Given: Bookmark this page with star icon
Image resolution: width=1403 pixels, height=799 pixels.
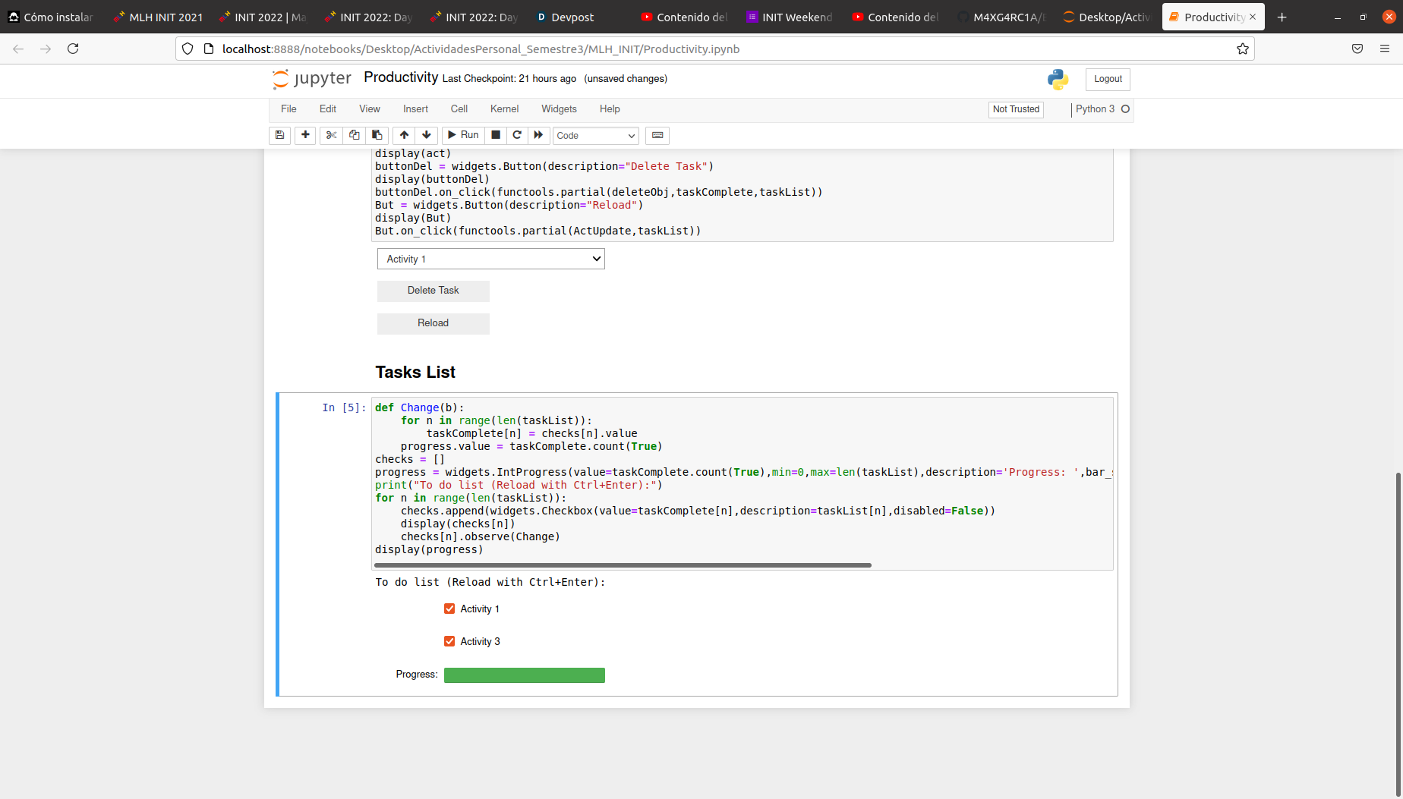Looking at the screenshot, I should coord(1243,49).
